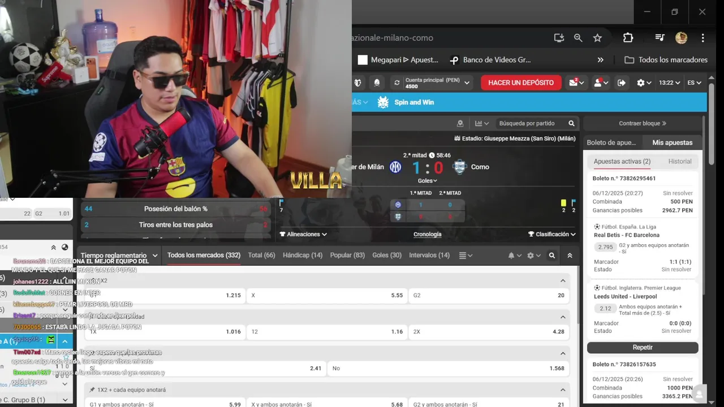Expand Alineaciones lineups

tap(303, 234)
